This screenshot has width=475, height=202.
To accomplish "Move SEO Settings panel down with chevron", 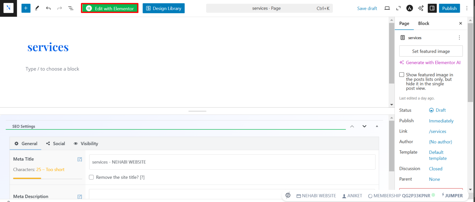I will (364, 126).
